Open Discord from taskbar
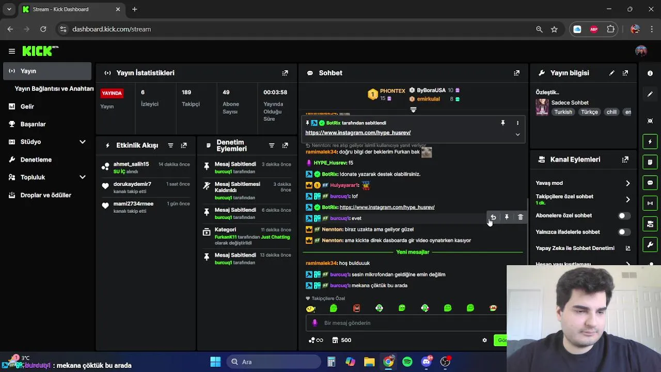This screenshot has height=372, width=661. pos(427,362)
